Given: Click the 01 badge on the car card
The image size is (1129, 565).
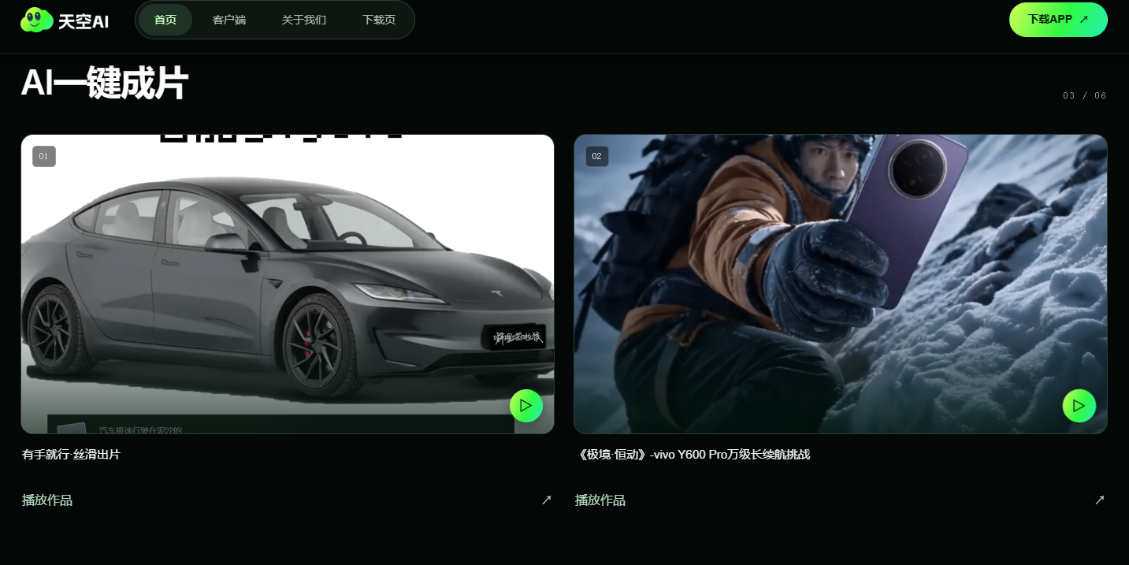Looking at the screenshot, I should (x=44, y=156).
